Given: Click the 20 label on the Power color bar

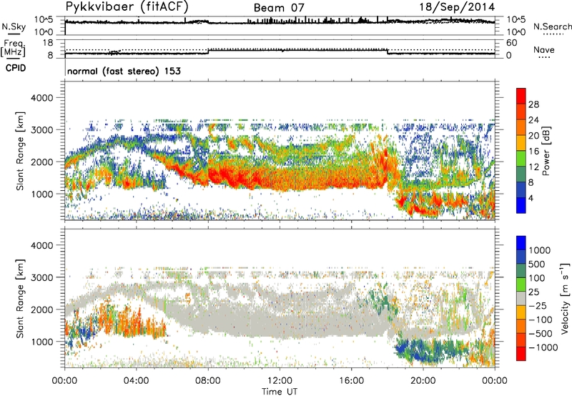Looking at the screenshot, I should tap(533, 136).
